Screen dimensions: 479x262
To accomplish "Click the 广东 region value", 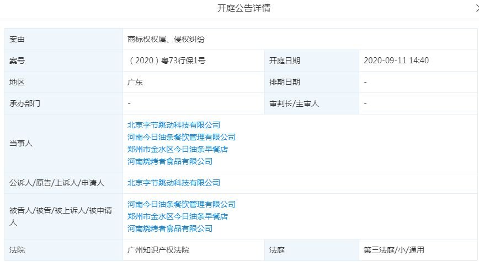I will (135, 82).
